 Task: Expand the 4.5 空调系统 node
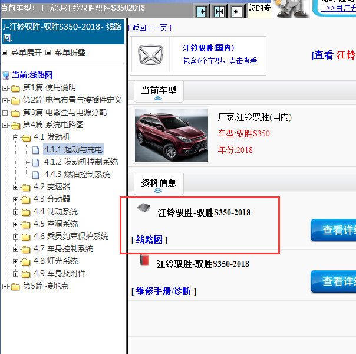[x=15, y=224]
